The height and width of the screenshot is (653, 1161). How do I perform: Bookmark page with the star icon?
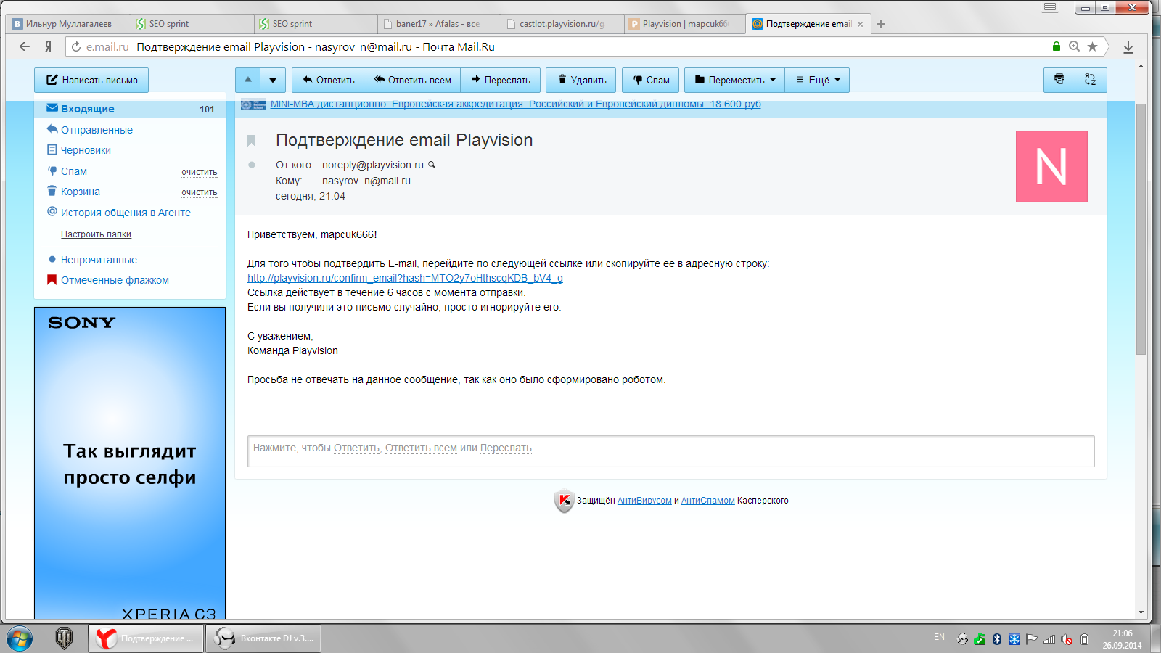tap(1093, 46)
